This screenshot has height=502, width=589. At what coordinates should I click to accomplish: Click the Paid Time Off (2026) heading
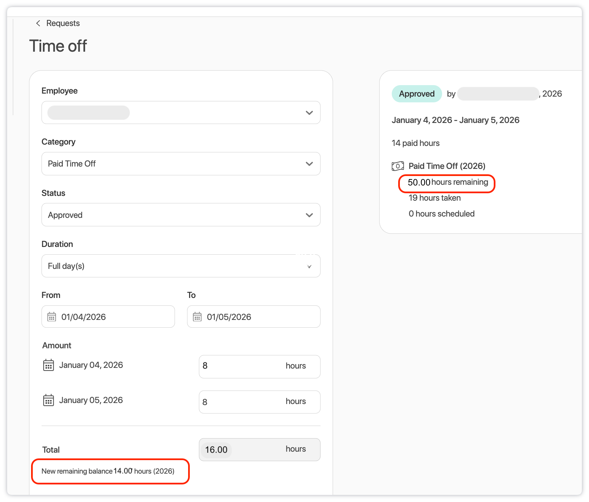[446, 166]
